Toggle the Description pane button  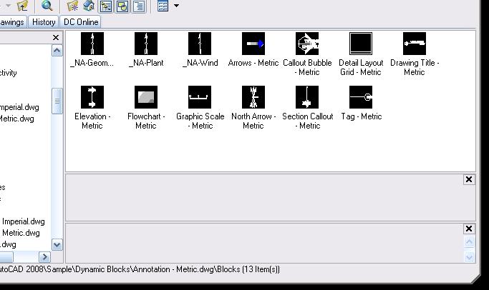point(138,6)
